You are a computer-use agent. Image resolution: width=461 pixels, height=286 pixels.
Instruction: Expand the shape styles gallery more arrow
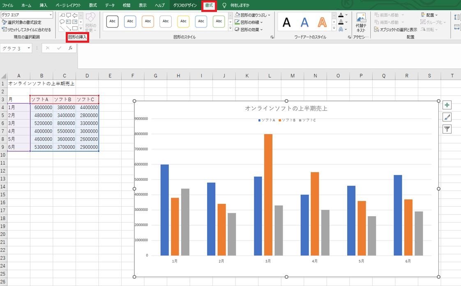click(x=230, y=28)
